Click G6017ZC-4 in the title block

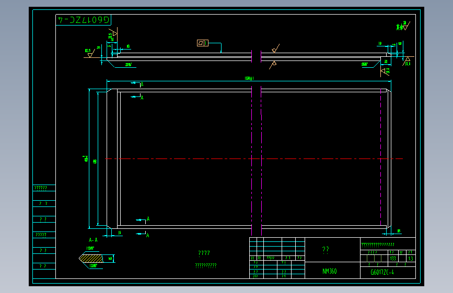point(382,272)
